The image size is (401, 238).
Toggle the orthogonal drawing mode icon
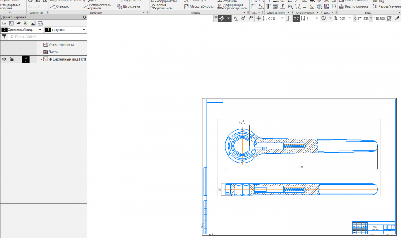(x=288, y=19)
